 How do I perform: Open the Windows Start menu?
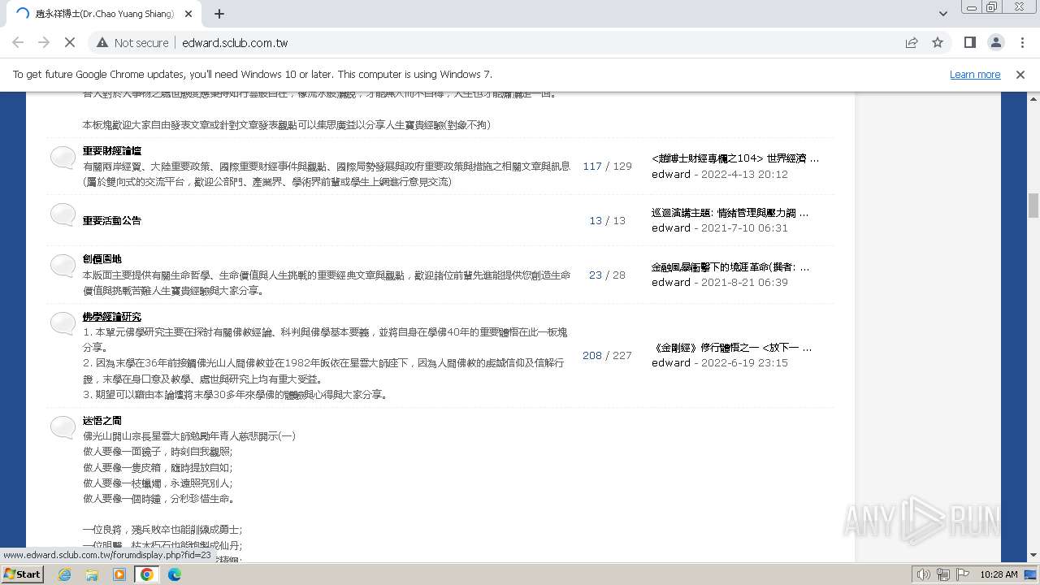pos(23,574)
